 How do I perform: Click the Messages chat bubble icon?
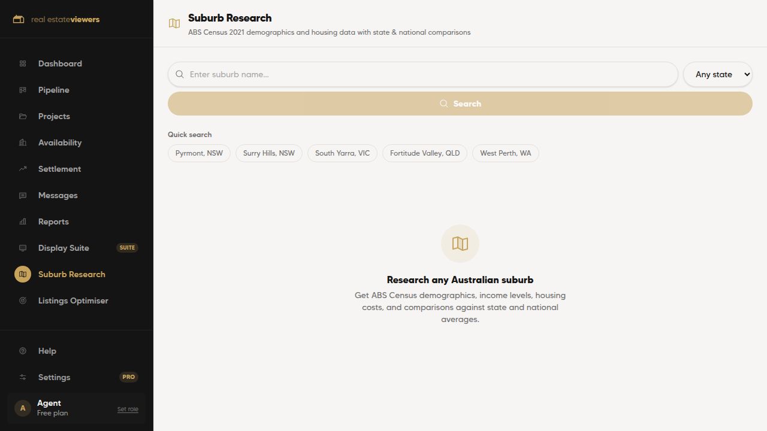pyautogui.click(x=23, y=195)
